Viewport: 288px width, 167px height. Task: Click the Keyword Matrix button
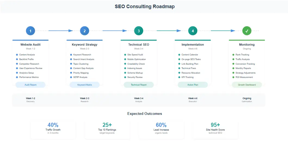tap(85, 84)
